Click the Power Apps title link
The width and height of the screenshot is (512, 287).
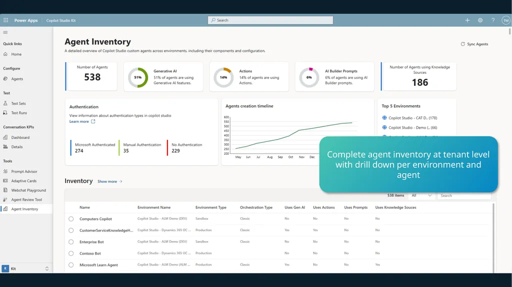coord(26,20)
